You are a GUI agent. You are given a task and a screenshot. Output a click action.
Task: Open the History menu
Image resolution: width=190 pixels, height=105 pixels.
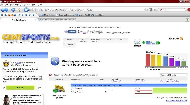[x=18, y=5]
